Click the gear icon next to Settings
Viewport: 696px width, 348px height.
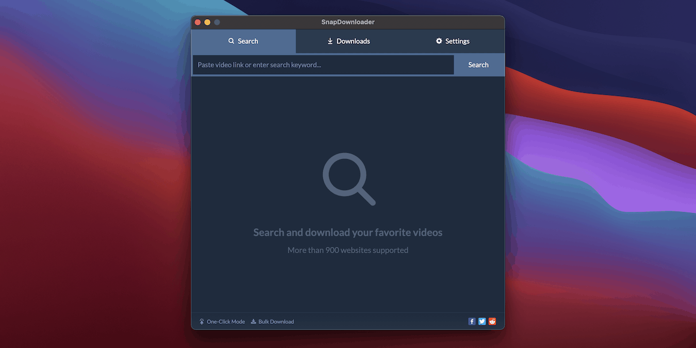click(x=439, y=41)
